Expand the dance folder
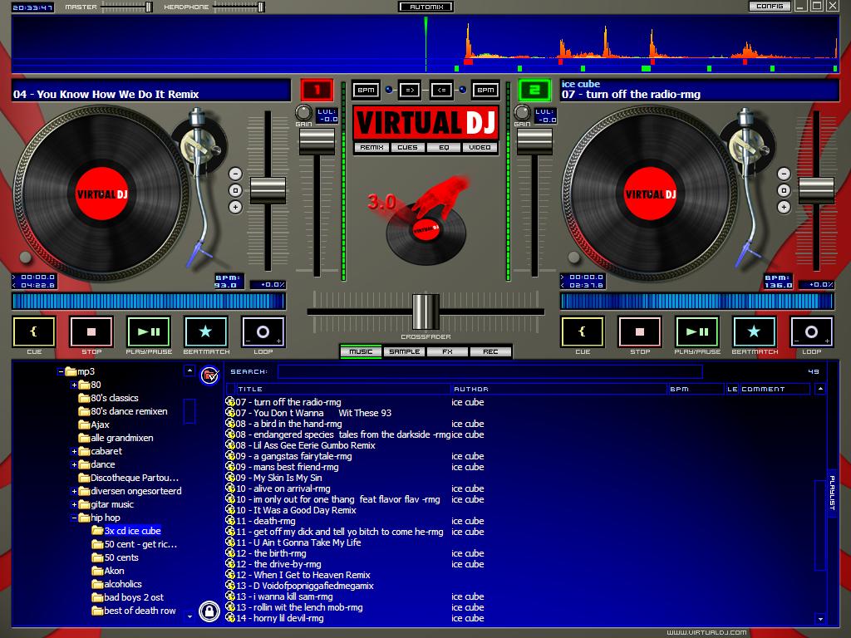 (74, 465)
